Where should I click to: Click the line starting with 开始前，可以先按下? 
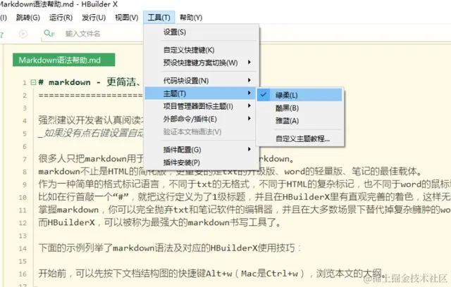coord(211,274)
